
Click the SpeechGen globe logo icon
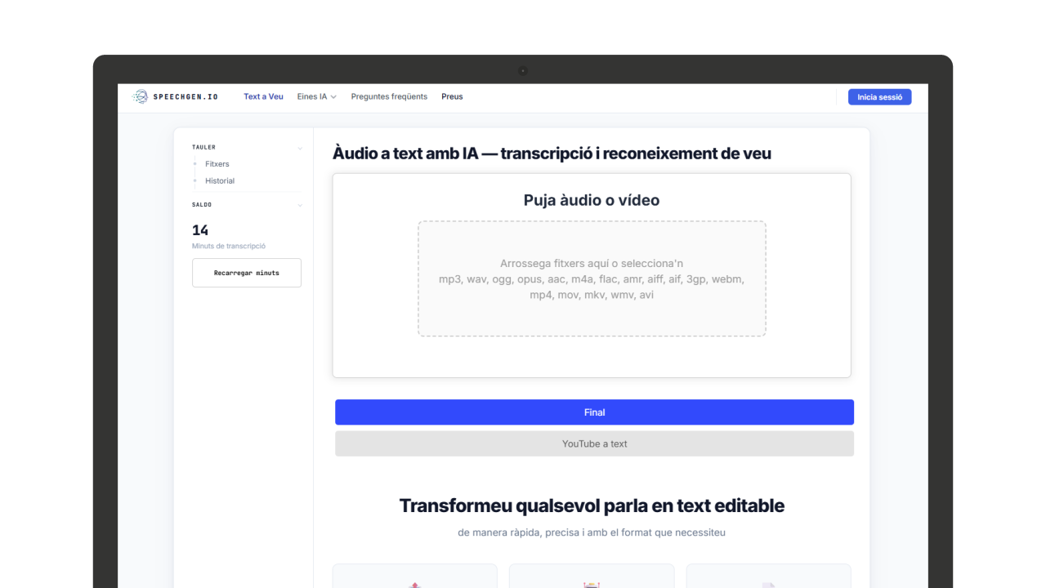141,96
